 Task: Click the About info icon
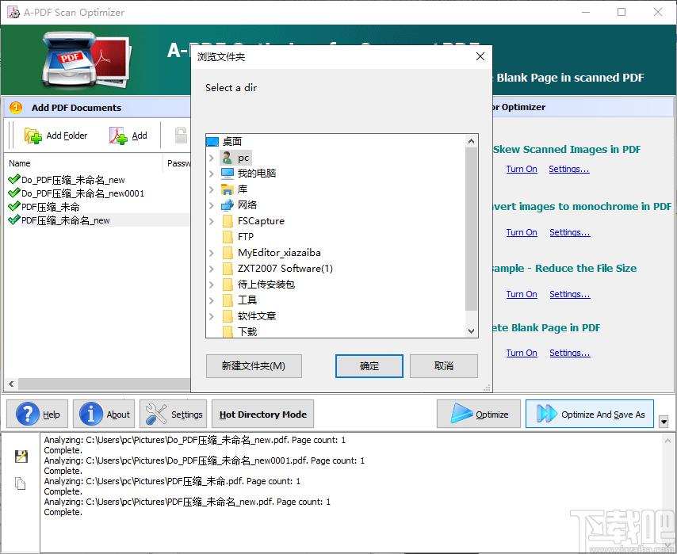click(91, 414)
